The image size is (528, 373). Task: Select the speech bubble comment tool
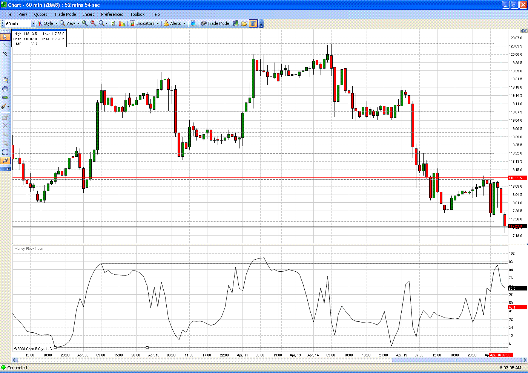point(5,89)
